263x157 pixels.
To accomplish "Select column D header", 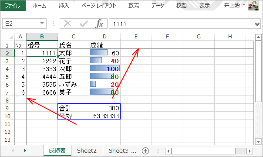I will [105, 37].
